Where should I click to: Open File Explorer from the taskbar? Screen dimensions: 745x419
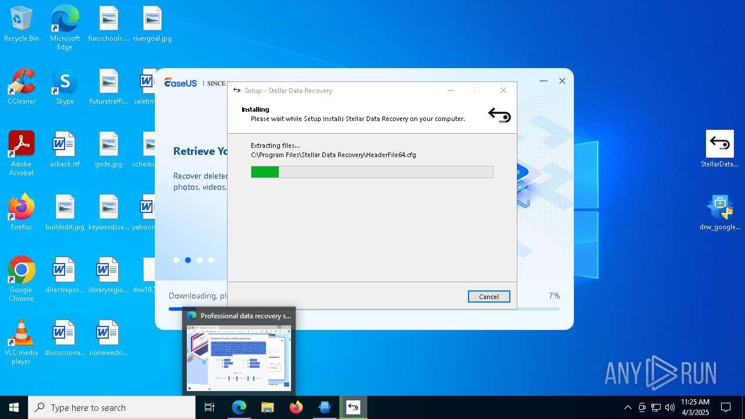click(268, 407)
